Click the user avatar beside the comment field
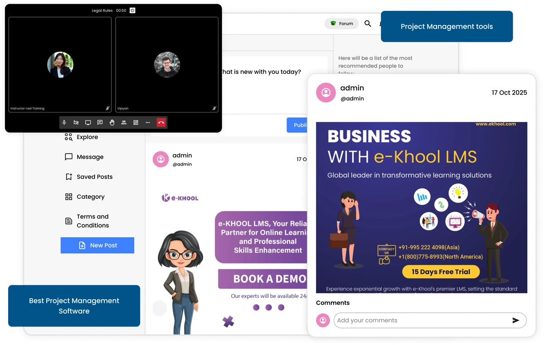Screen dimensions: 544x345 coord(323,320)
